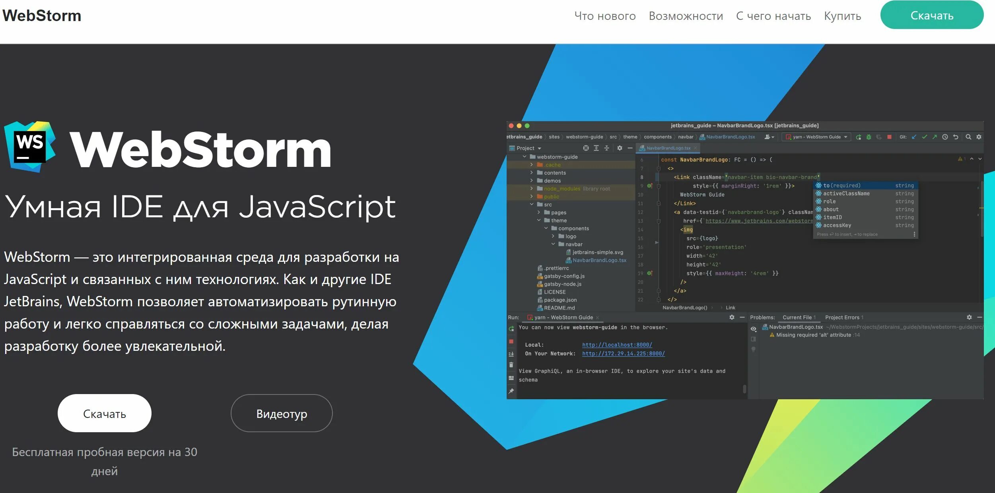The width and height of the screenshot is (995, 493).
Task: Go to С чего начать section
Action: point(773,16)
